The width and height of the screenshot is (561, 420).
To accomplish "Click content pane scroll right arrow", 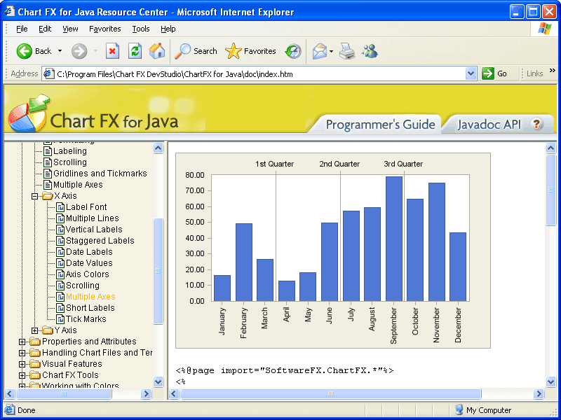I will point(539,394).
